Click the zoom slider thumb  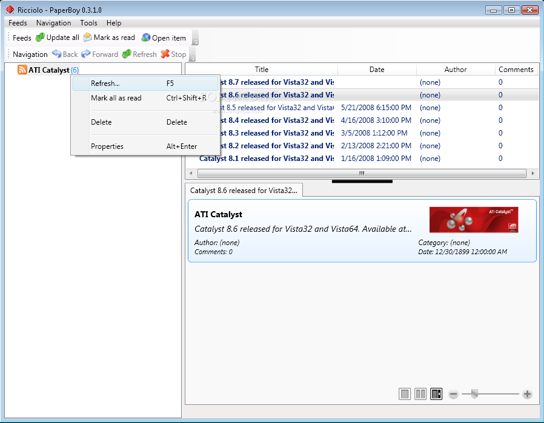[474, 393]
